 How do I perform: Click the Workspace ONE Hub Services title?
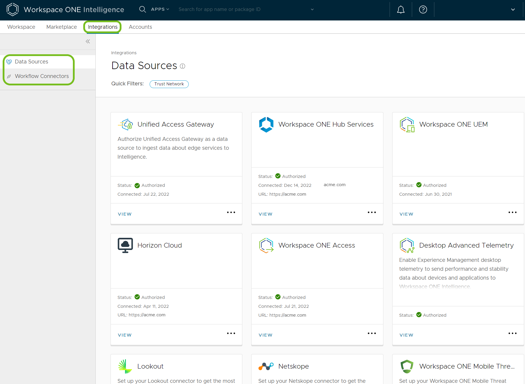pos(326,125)
